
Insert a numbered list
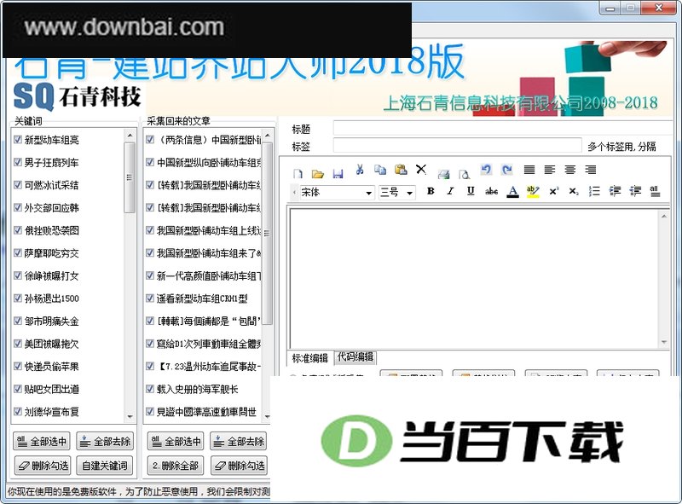point(594,191)
